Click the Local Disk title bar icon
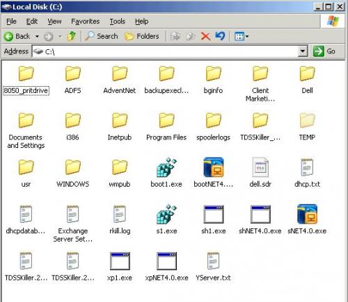This screenshot has height=302, width=348. pyautogui.click(x=7, y=7)
